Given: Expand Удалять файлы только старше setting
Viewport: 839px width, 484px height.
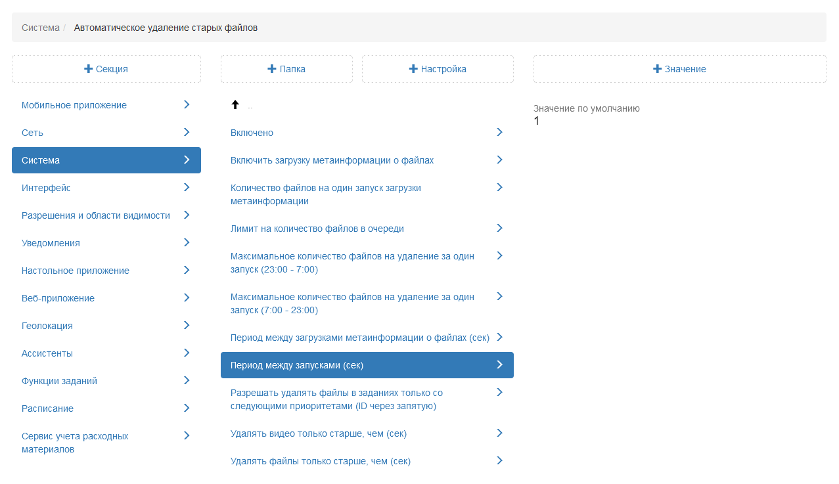Looking at the screenshot, I should (x=499, y=461).
